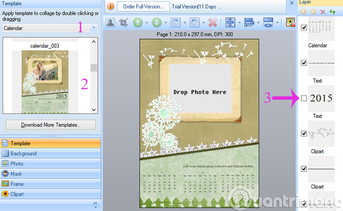
Task: Click the template list scroll down arrow
Action: coord(94,110)
